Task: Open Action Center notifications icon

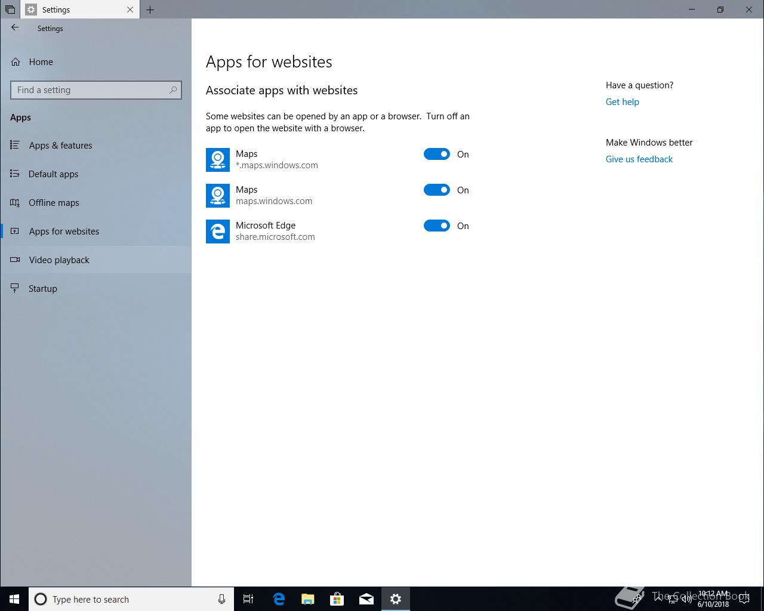Action: tap(744, 599)
